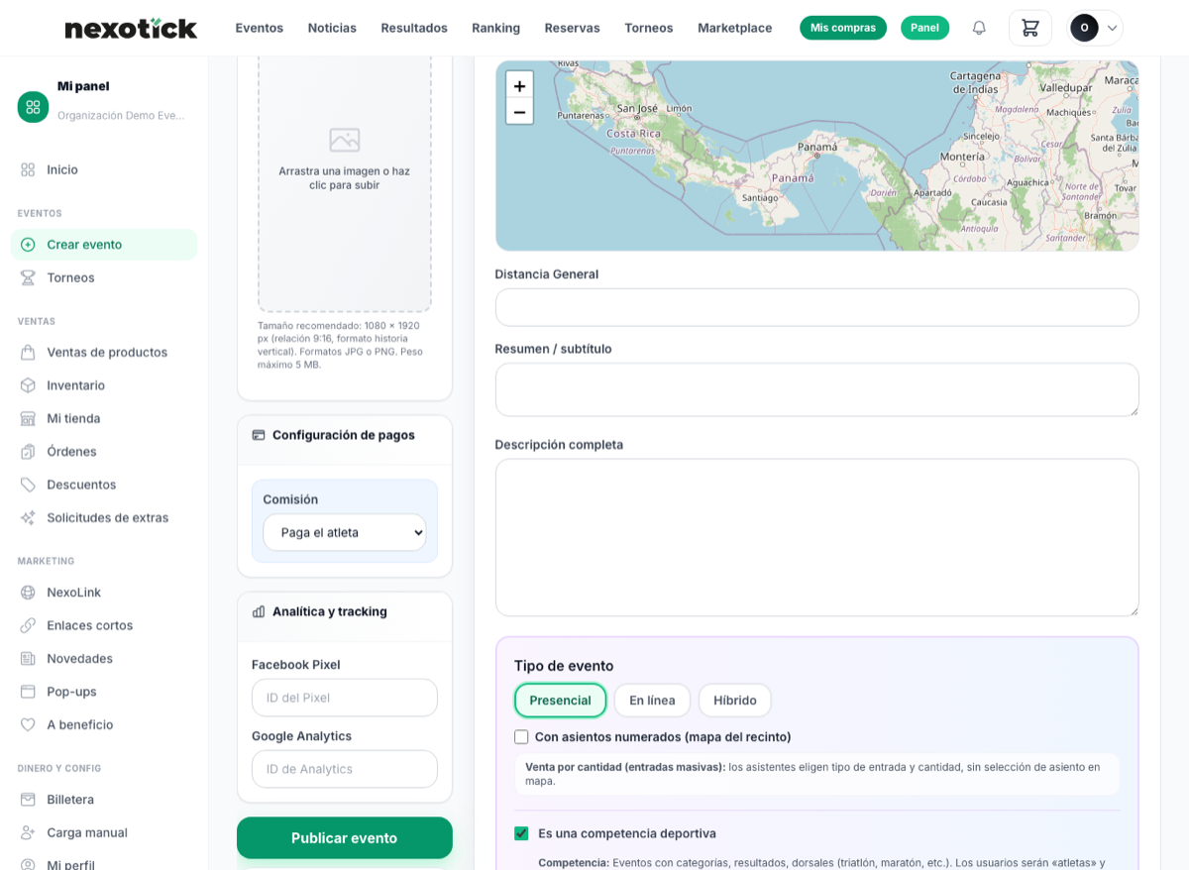
Task: Click the green Panel button
Action: [924, 28]
